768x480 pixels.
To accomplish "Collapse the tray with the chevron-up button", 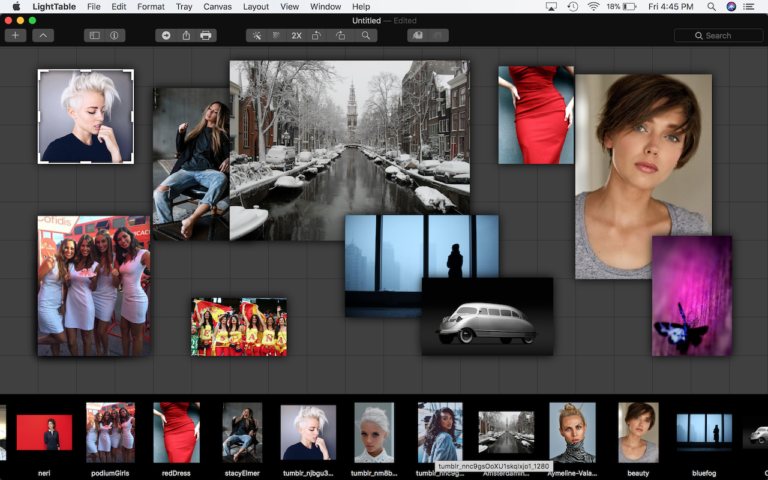I will [43, 35].
